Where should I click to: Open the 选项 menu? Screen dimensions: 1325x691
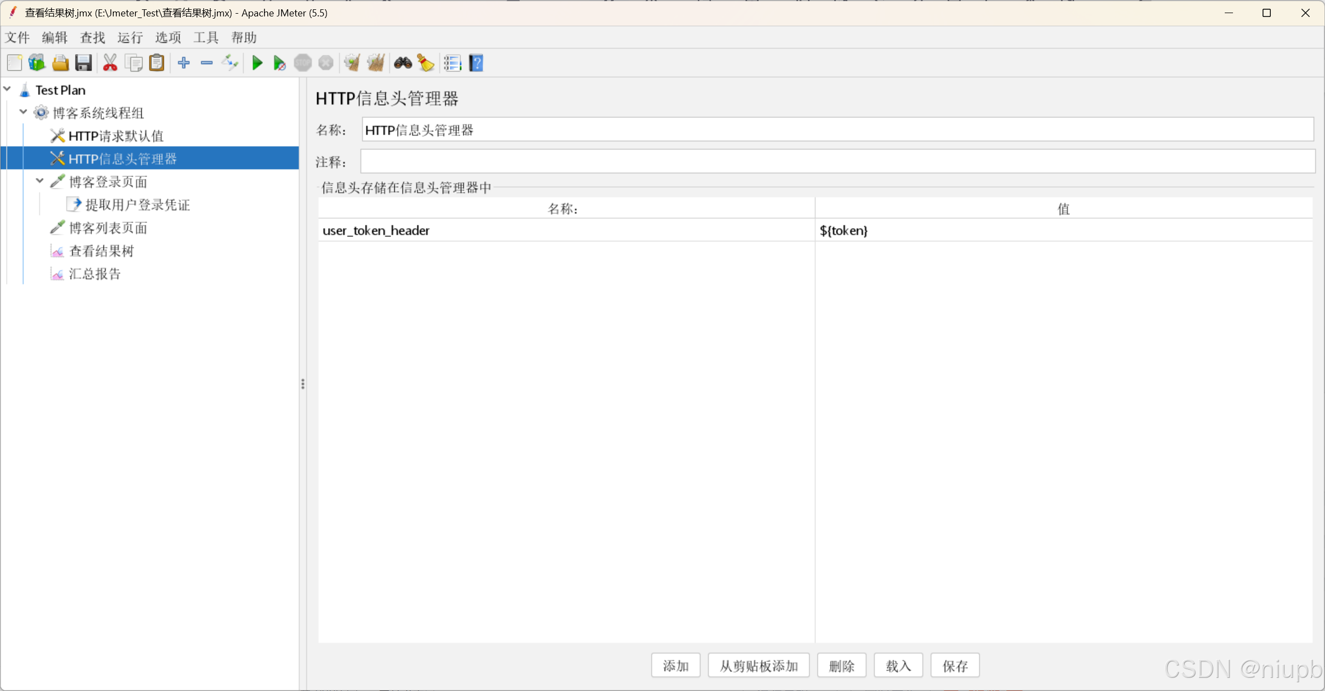click(168, 37)
